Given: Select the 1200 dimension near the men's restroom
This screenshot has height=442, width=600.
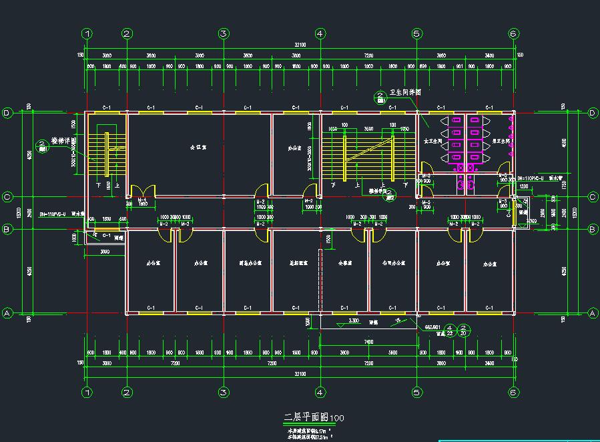Looking at the screenshot, I should pos(524,186).
